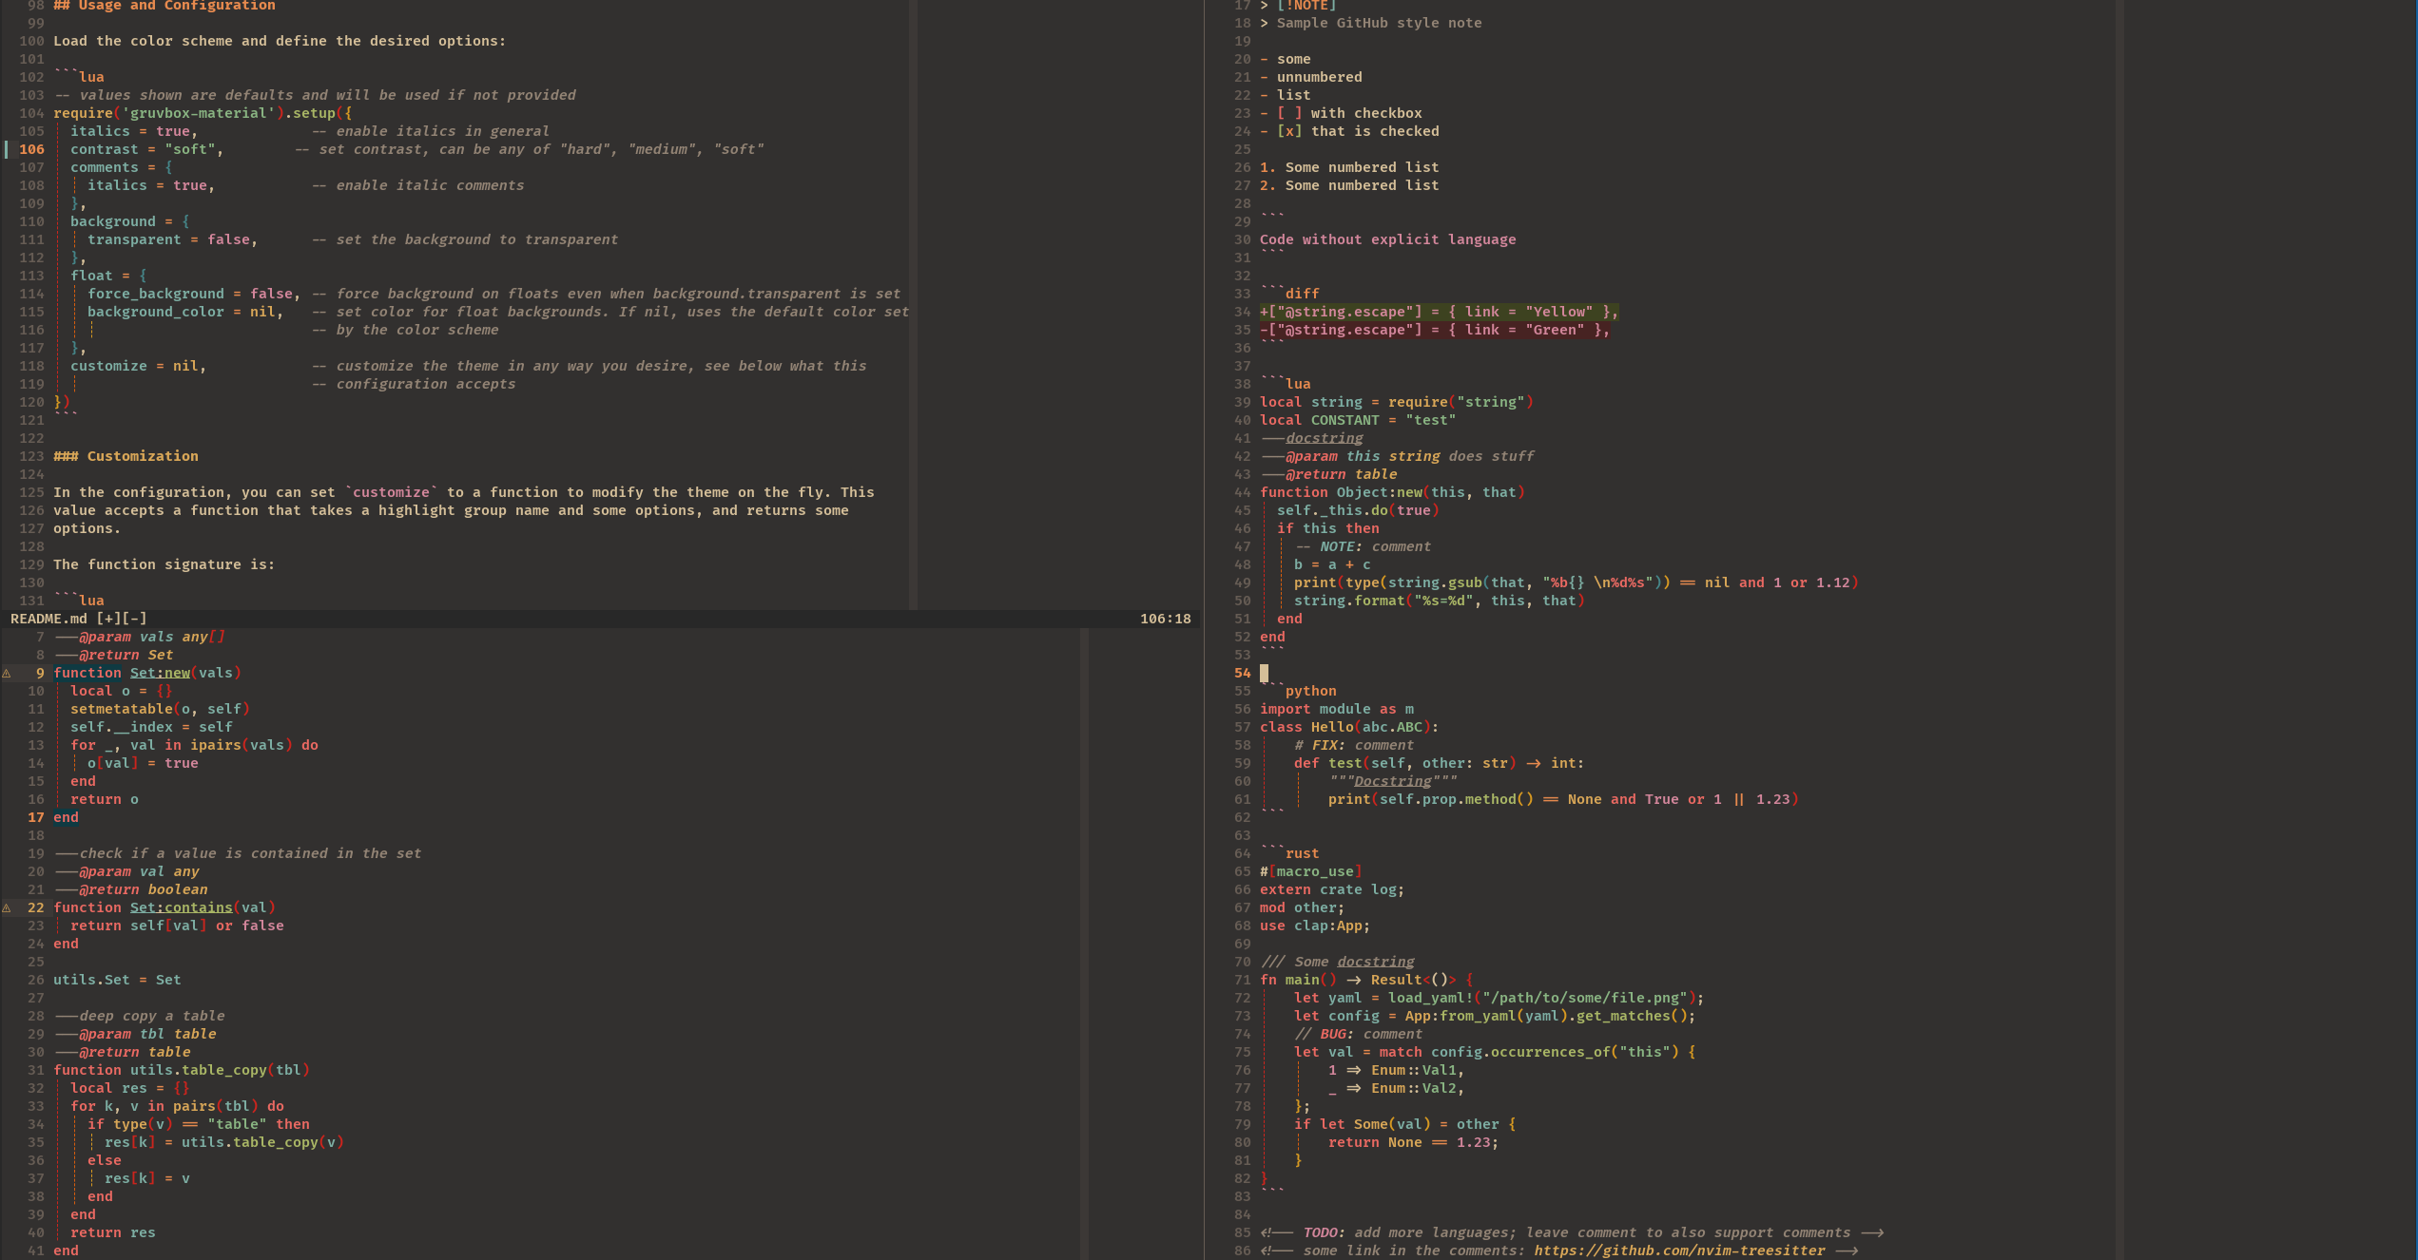Click the warning sign beside line 22
Image resolution: width=2418 pixels, height=1260 pixels.
[7, 907]
